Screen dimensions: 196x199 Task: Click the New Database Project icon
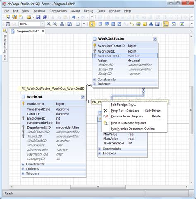[x=14, y=17]
